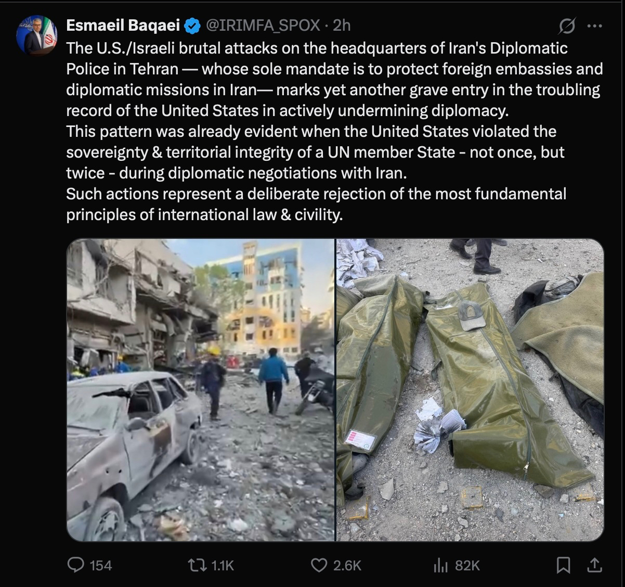Image resolution: width=625 pixels, height=587 pixels.
Task: Open the green body bags photo
Action: click(470, 390)
